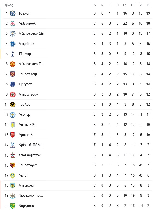Open the Έβερτον team link
The height and width of the screenshot is (211, 153).
click(25, 84)
